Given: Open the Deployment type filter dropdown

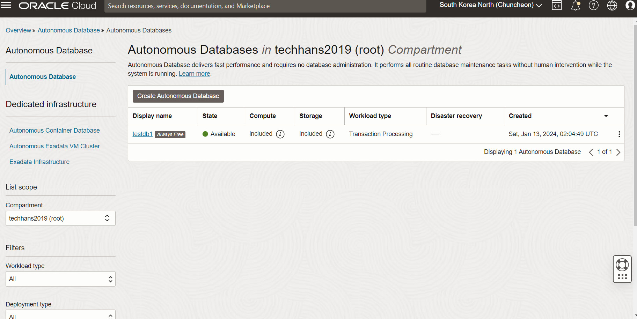Looking at the screenshot, I should click(x=60, y=314).
